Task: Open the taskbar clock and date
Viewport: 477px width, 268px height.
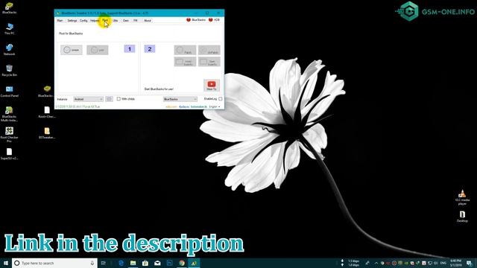Action: point(455,263)
